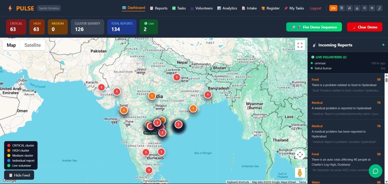Click the dark-haloed critical marker off the Andhra coast
The image size is (388, 184).
179,124
